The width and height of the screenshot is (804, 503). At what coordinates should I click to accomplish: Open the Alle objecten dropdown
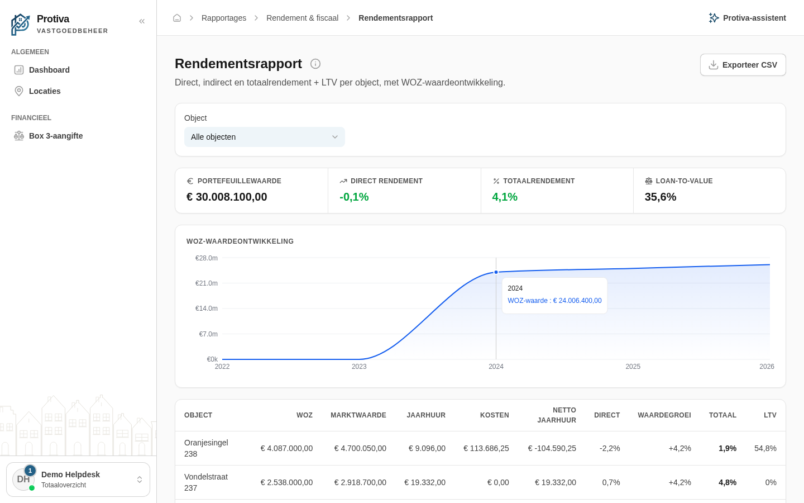click(x=265, y=137)
